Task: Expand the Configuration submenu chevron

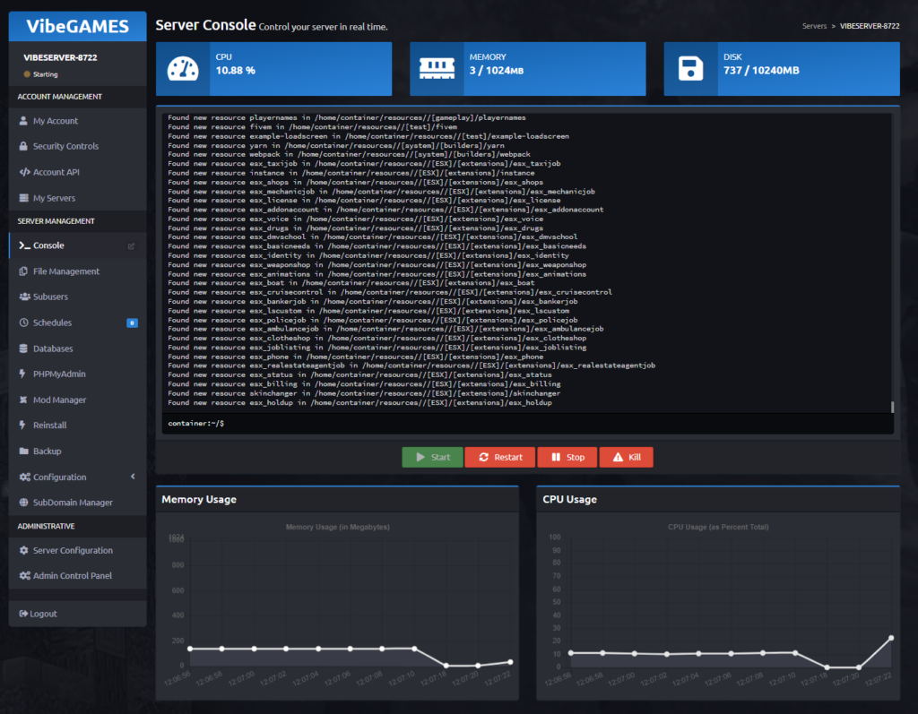Action: (x=133, y=477)
